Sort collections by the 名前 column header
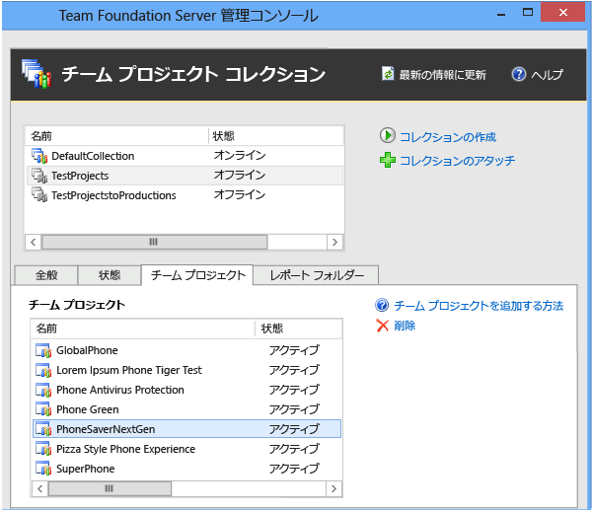The height and width of the screenshot is (511, 592). point(117,136)
